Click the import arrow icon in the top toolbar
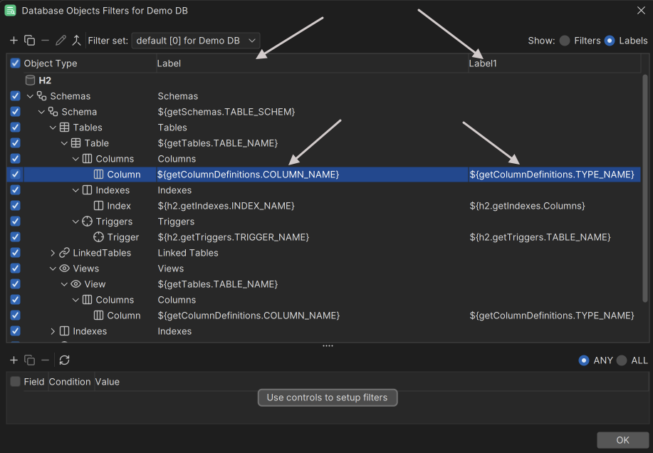The image size is (653, 453). [x=76, y=41]
